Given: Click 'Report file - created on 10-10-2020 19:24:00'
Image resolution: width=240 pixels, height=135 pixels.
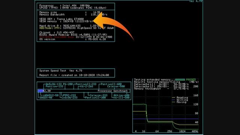Looking at the screenshot, I should click(74, 75).
